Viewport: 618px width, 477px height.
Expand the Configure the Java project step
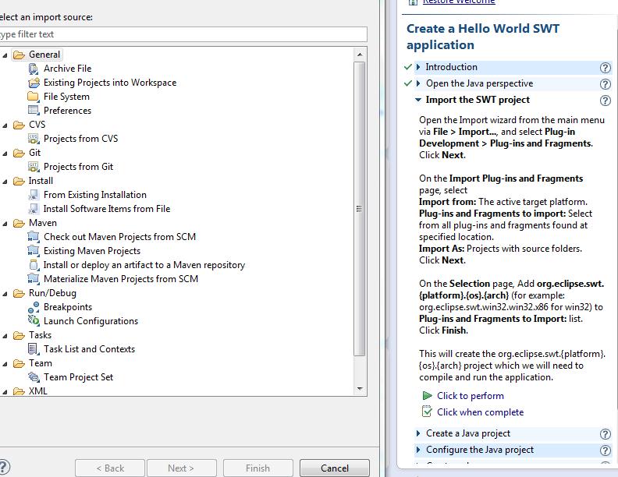(418, 450)
